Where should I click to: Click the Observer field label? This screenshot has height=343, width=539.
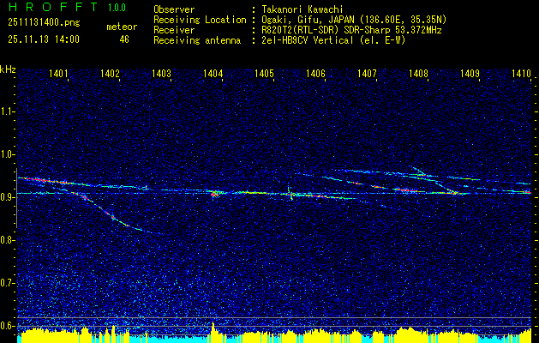pos(174,9)
